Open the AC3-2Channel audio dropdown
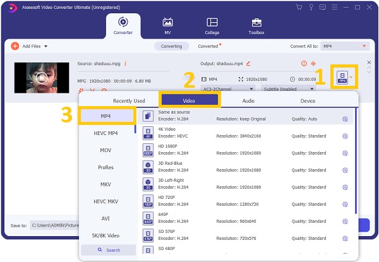Screen dimensions: 379x262 (x=227, y=89)
